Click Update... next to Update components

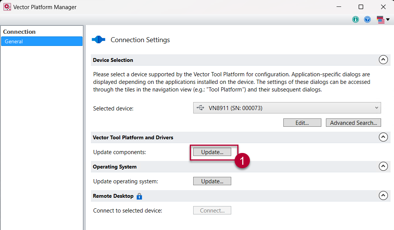tap(212, 152)
